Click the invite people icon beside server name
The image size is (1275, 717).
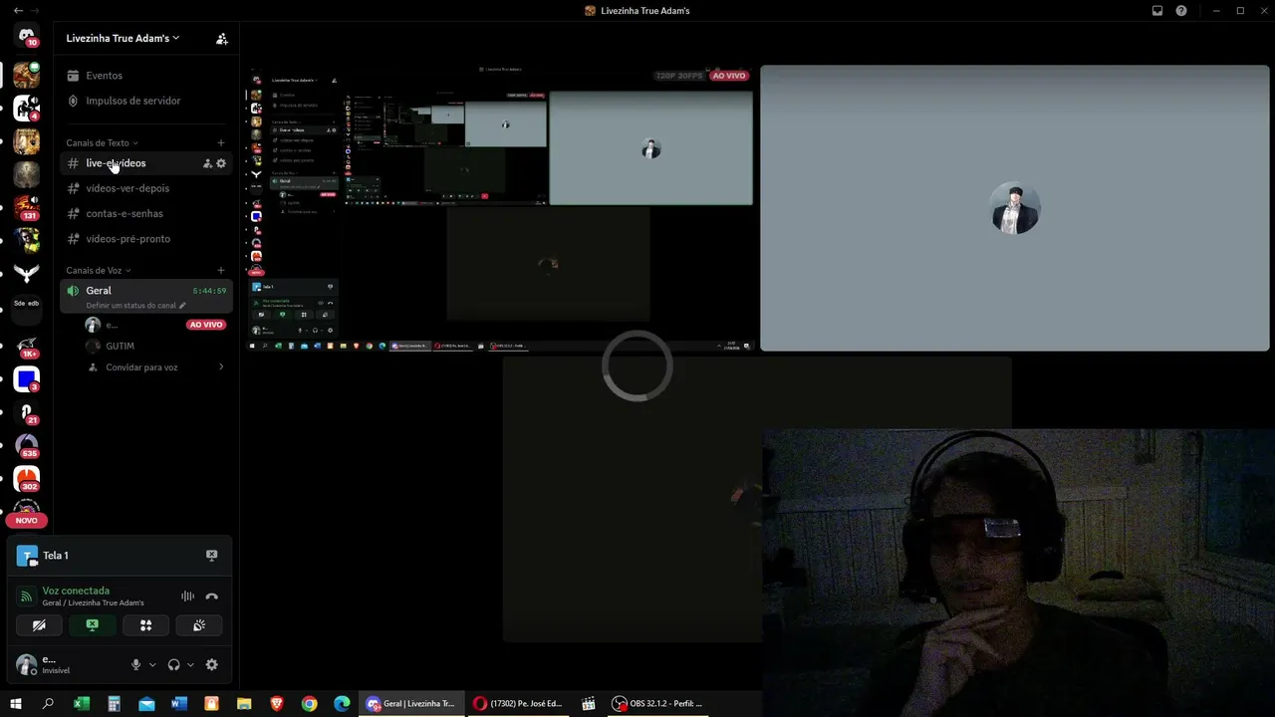coord(222,39)
